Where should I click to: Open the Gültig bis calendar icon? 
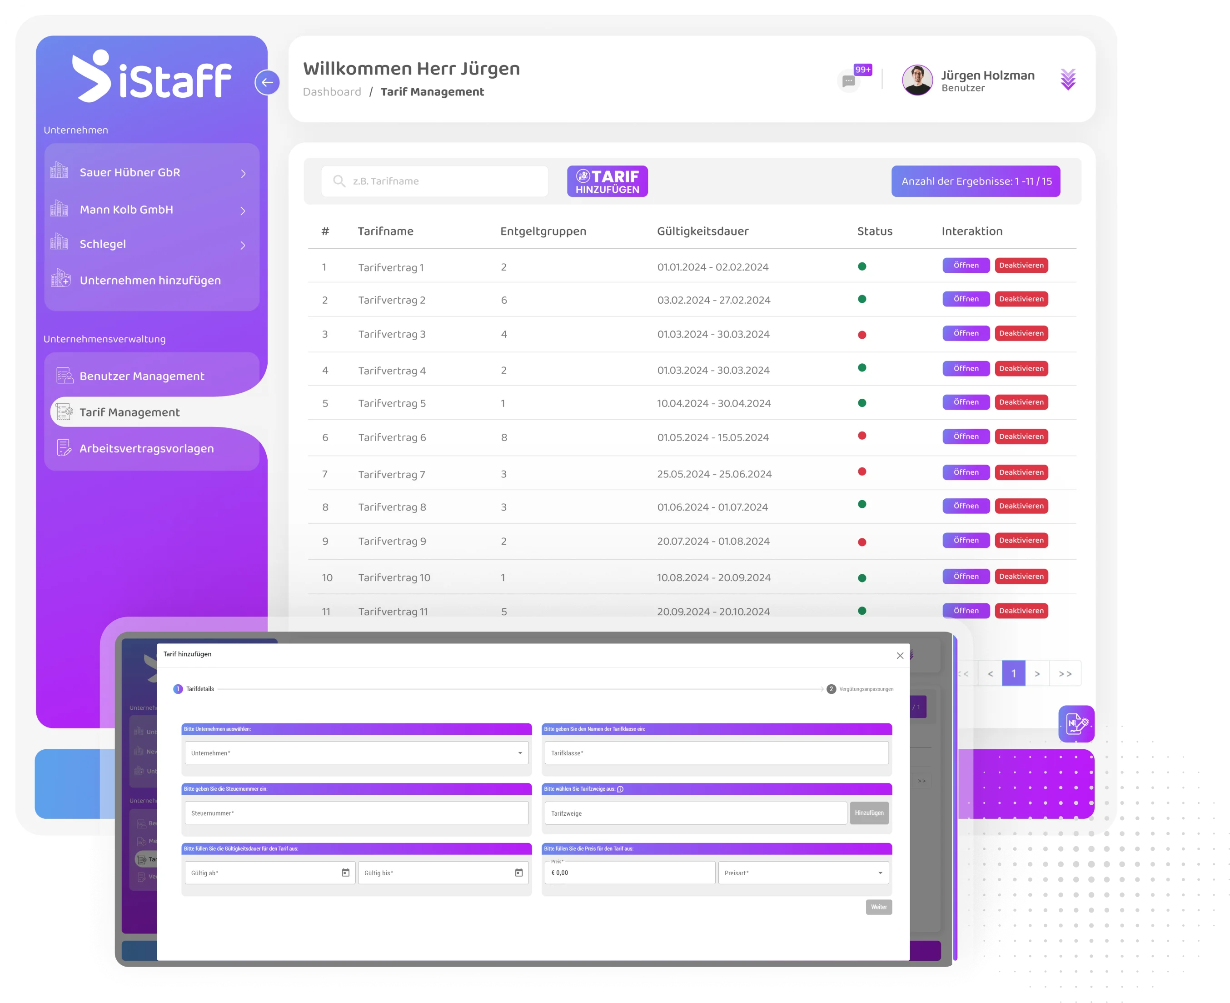pyautogui.click(x=518, y=873)
